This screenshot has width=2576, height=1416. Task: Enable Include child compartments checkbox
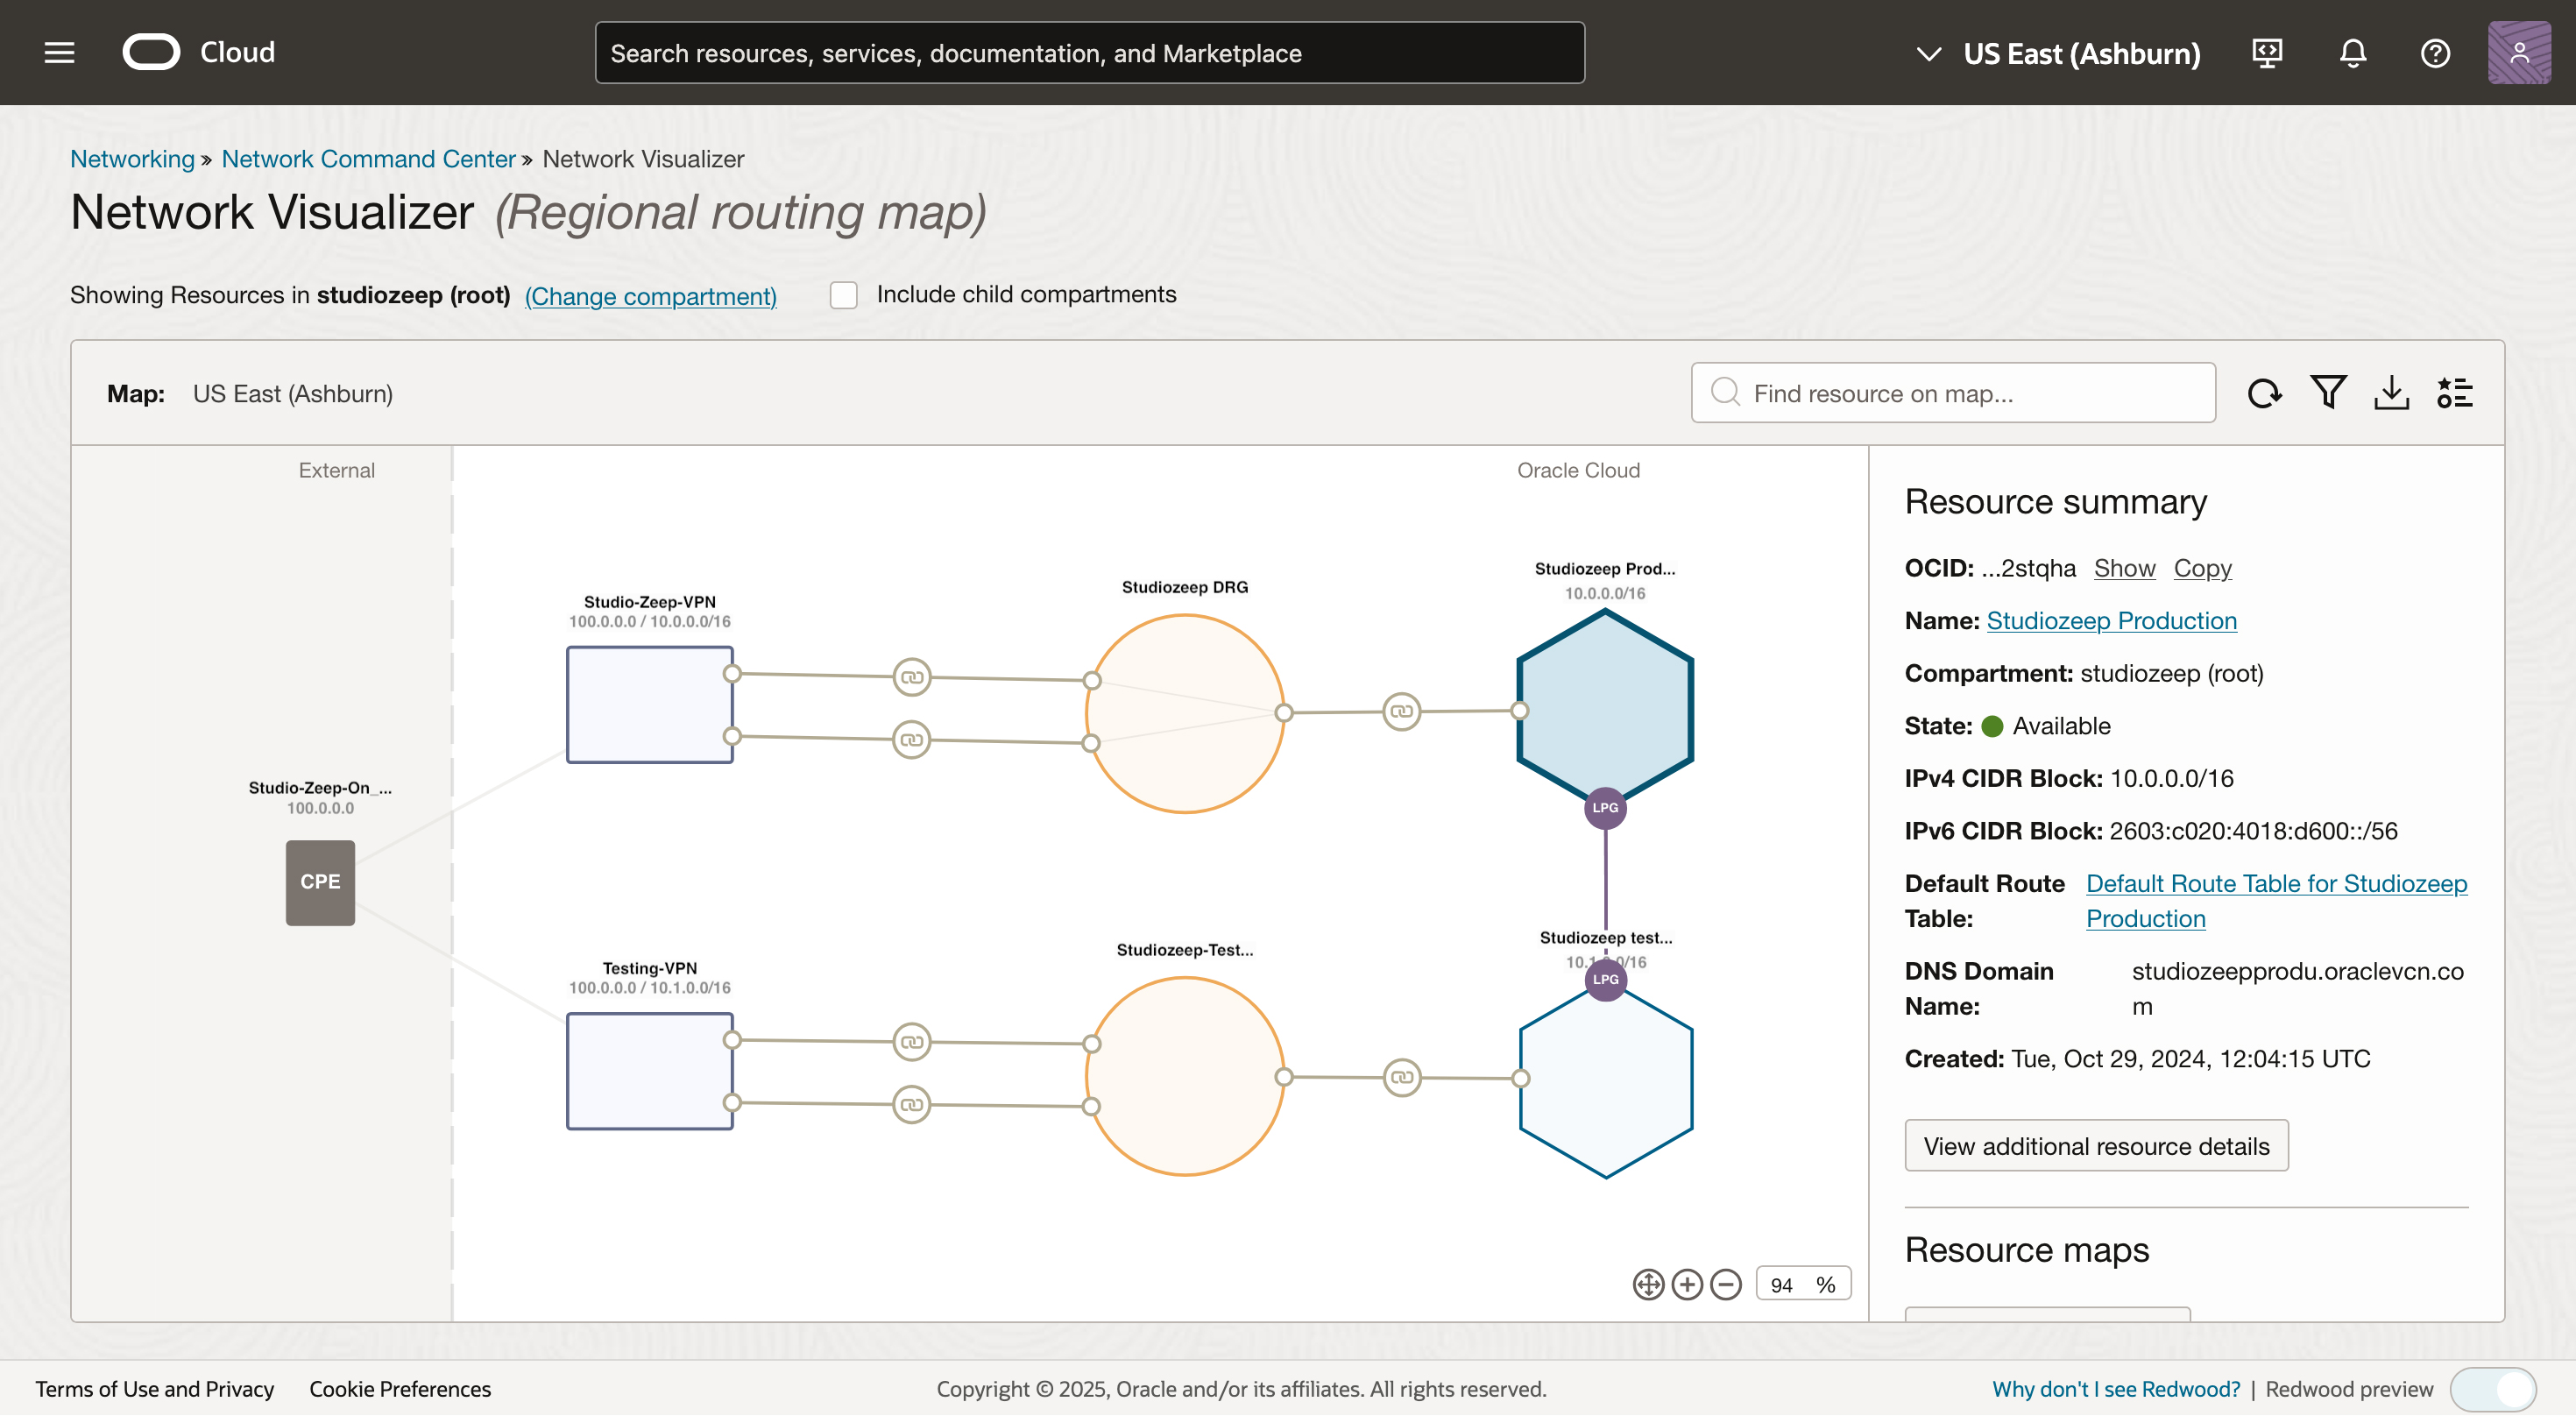[x=843, y=295]
